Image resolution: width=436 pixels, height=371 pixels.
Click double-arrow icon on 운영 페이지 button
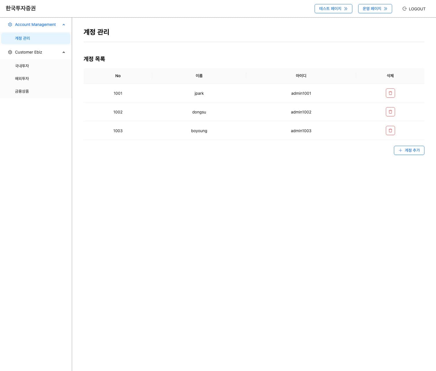pyautogui.click(x=386, y=9)
